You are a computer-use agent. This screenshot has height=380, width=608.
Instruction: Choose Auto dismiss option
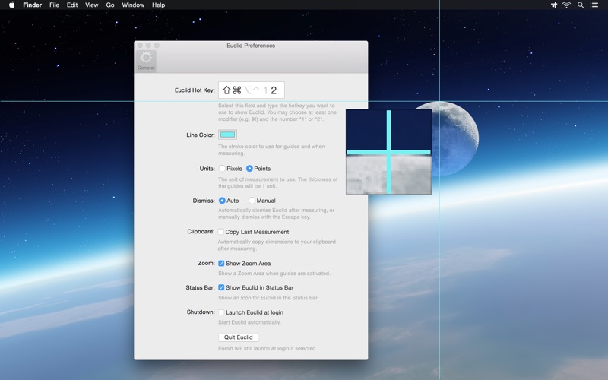pos(222,201)
